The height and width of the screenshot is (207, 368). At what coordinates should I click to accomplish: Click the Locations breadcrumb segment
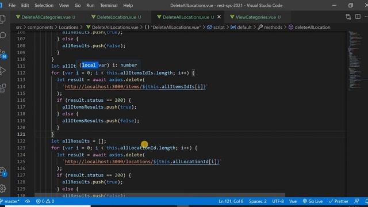[x=68, y=27]
